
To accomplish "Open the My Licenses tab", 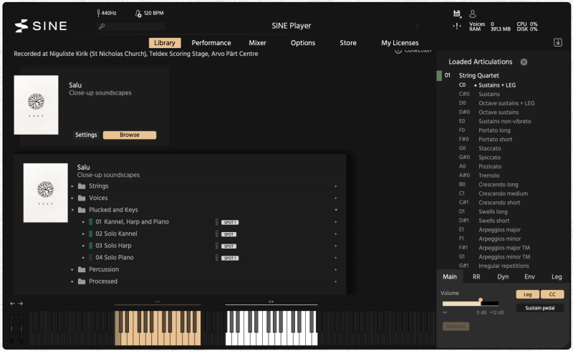I will pos(400,43).
